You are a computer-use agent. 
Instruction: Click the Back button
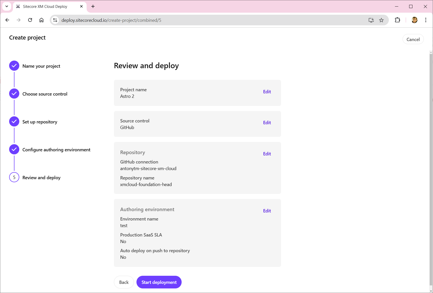pos(124,282)
